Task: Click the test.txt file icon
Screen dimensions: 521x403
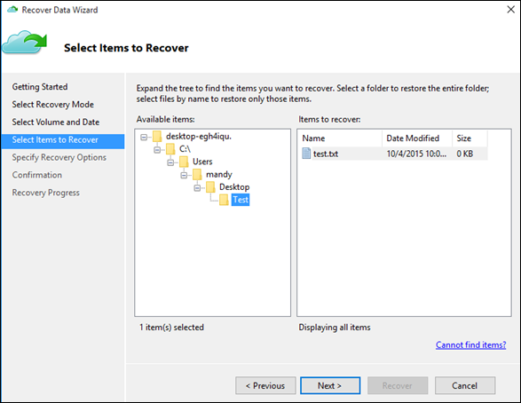Action: pos(306,154)
